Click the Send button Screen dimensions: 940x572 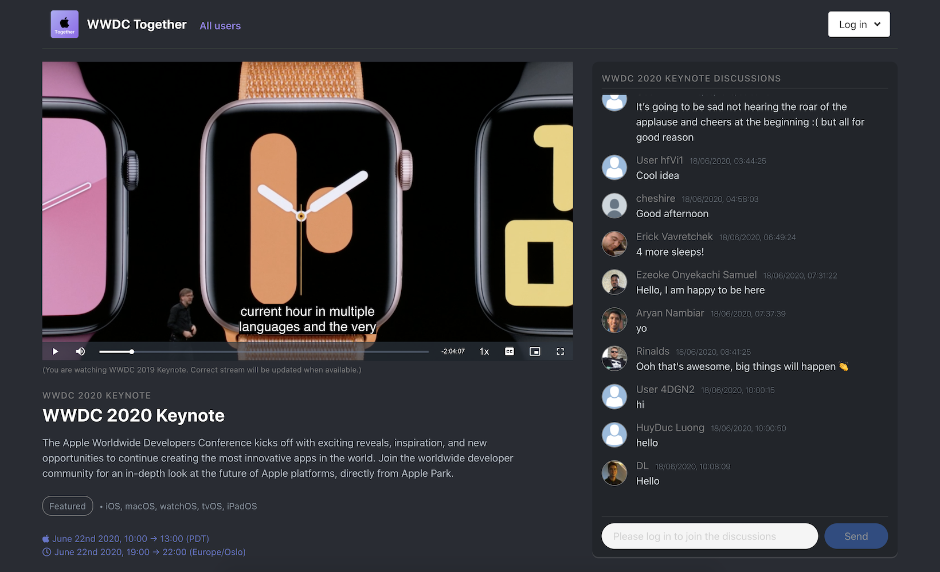(856, 536)
